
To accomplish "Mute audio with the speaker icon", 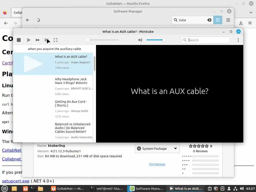I will click(x=140, y=40).
